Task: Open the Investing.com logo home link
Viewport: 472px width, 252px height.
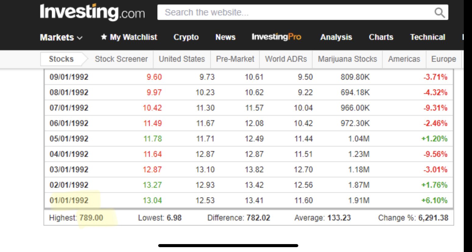Action: 92,12
